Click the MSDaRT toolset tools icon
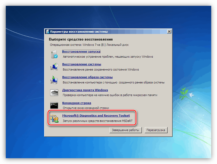The height and width of the screenshot is (164, 217). pos(54,118)
